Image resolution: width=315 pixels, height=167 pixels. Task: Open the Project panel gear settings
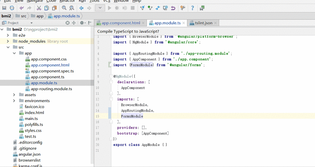pyautogui.click(x=83, y=23)
